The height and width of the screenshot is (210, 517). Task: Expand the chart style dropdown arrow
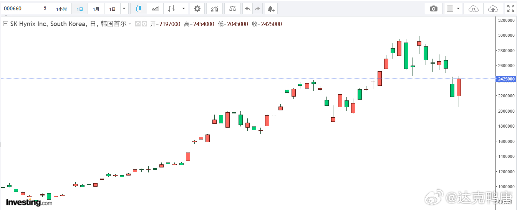pyautogui.click(x=184, y=8)
